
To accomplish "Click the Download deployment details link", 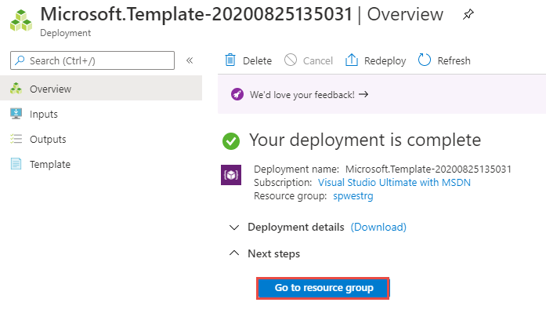I will 378,227.
